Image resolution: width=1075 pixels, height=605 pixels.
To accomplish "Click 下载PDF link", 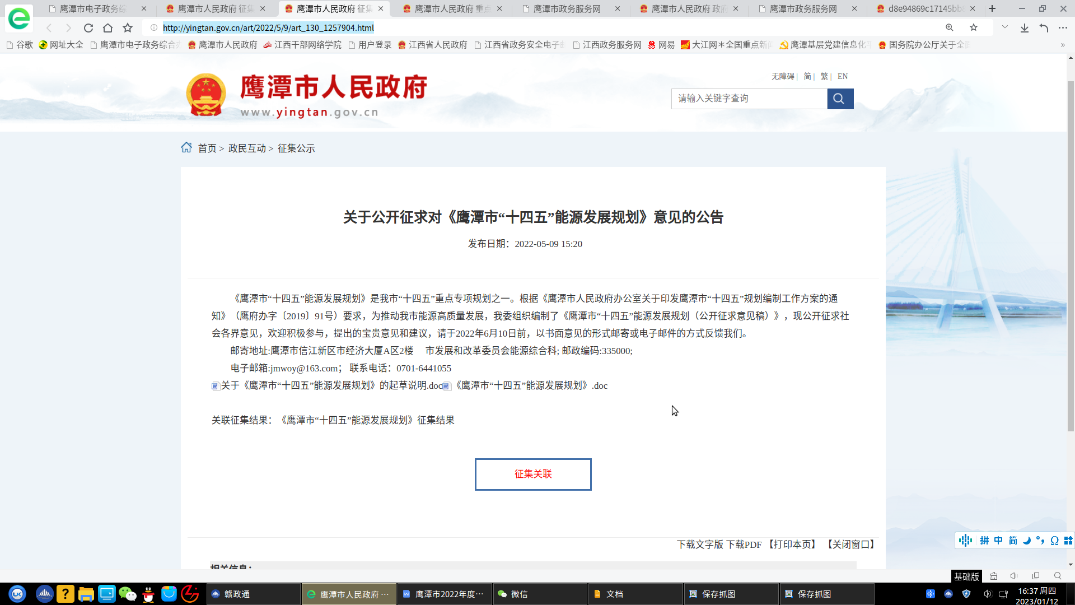I will [744, 544].
